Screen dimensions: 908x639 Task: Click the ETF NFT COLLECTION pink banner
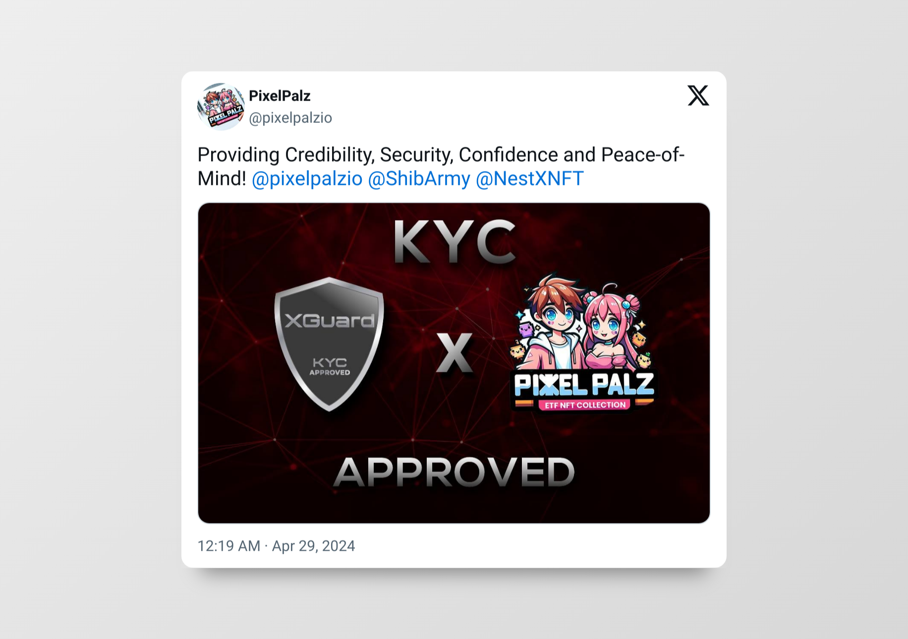[585, 405]
